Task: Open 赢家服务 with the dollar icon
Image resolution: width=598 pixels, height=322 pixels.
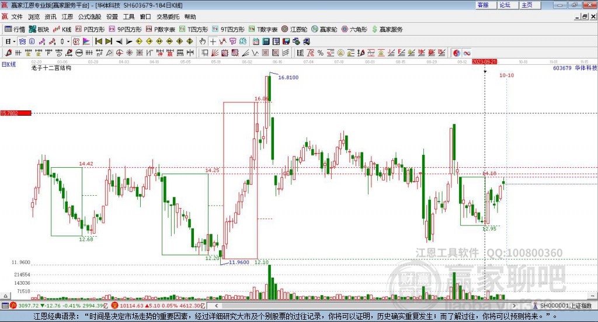Action: [x=387, y=29]
